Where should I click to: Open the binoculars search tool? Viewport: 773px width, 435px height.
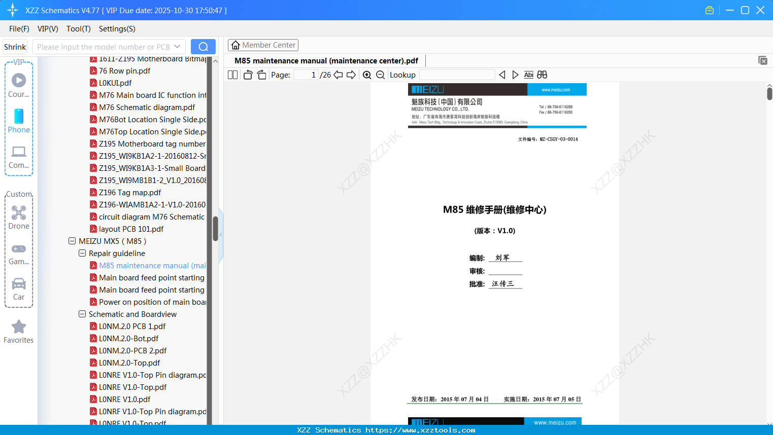(x=542, y=75)
